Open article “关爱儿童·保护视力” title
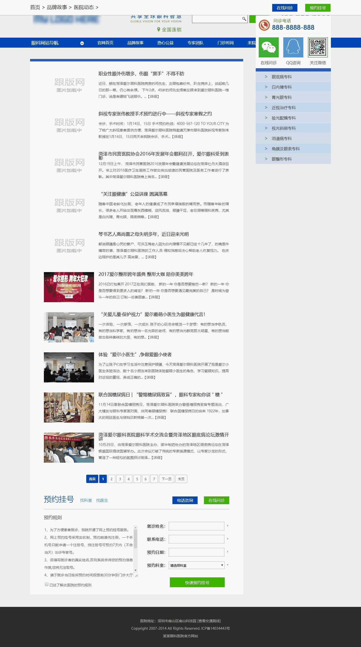 tap(152, 314)
